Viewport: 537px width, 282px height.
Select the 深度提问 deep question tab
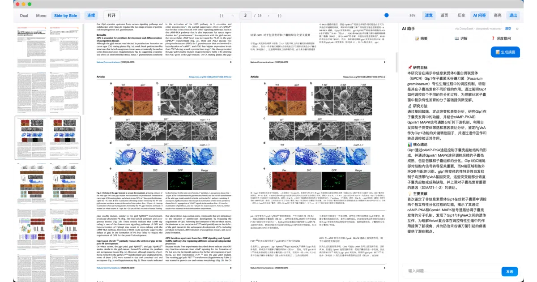pyautogui.click(x=501, y=38)
